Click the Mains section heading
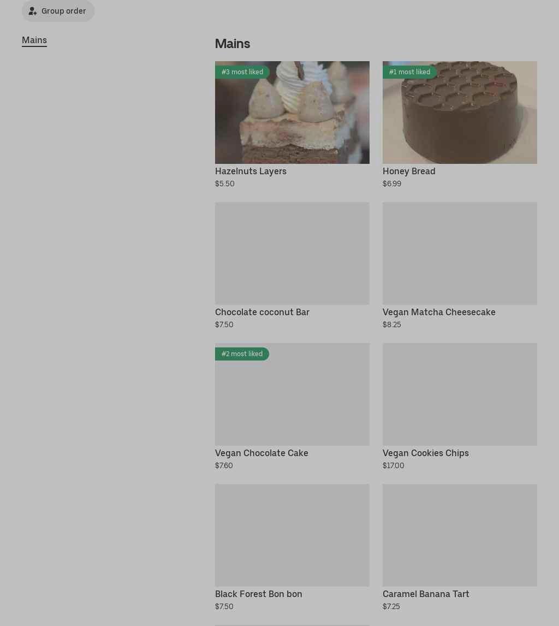This screenshot has width=559, height=626. [232, 44]
